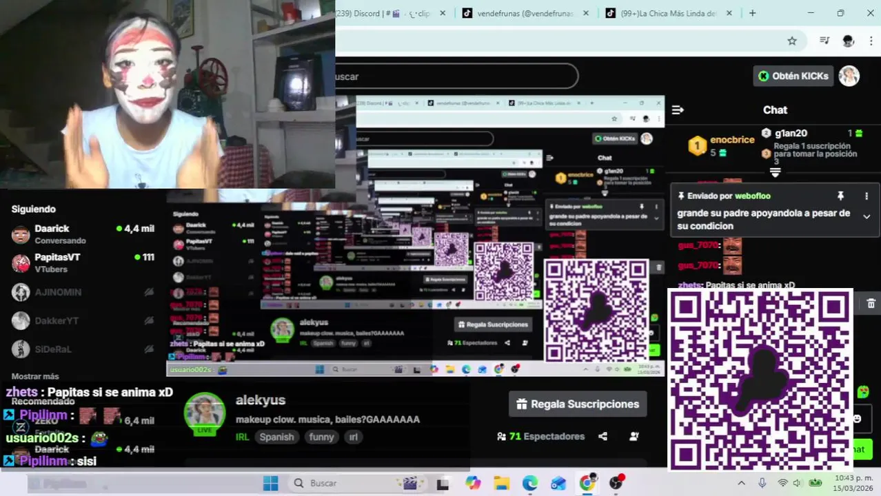Viewport: 881px width, 496px height.
Task: Bookmark this page with the star icon
Action: click(x=792, y=41)
